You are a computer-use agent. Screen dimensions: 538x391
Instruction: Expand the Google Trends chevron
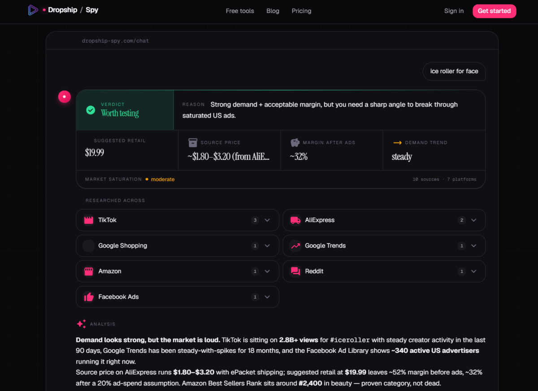click(474, 246)
